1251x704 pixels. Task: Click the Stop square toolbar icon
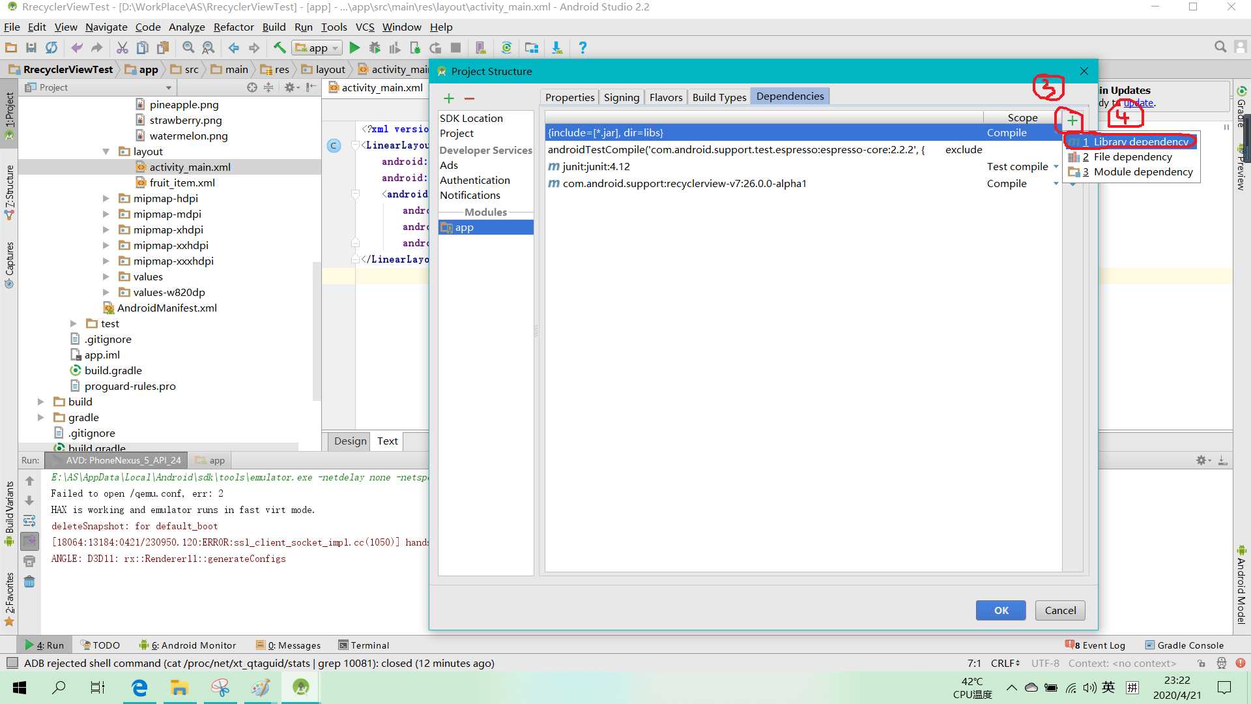click(x=456, y=48)
